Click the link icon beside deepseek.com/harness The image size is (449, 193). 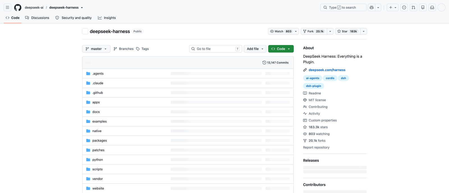coord(305,70)
